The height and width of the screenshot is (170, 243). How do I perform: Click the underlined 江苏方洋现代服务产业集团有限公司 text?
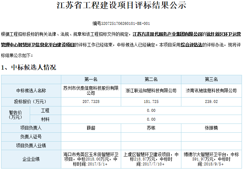click(x=167, y=34)
